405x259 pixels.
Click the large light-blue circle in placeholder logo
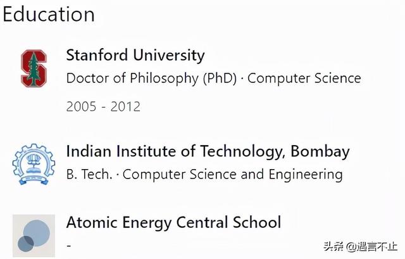(37, 232)
